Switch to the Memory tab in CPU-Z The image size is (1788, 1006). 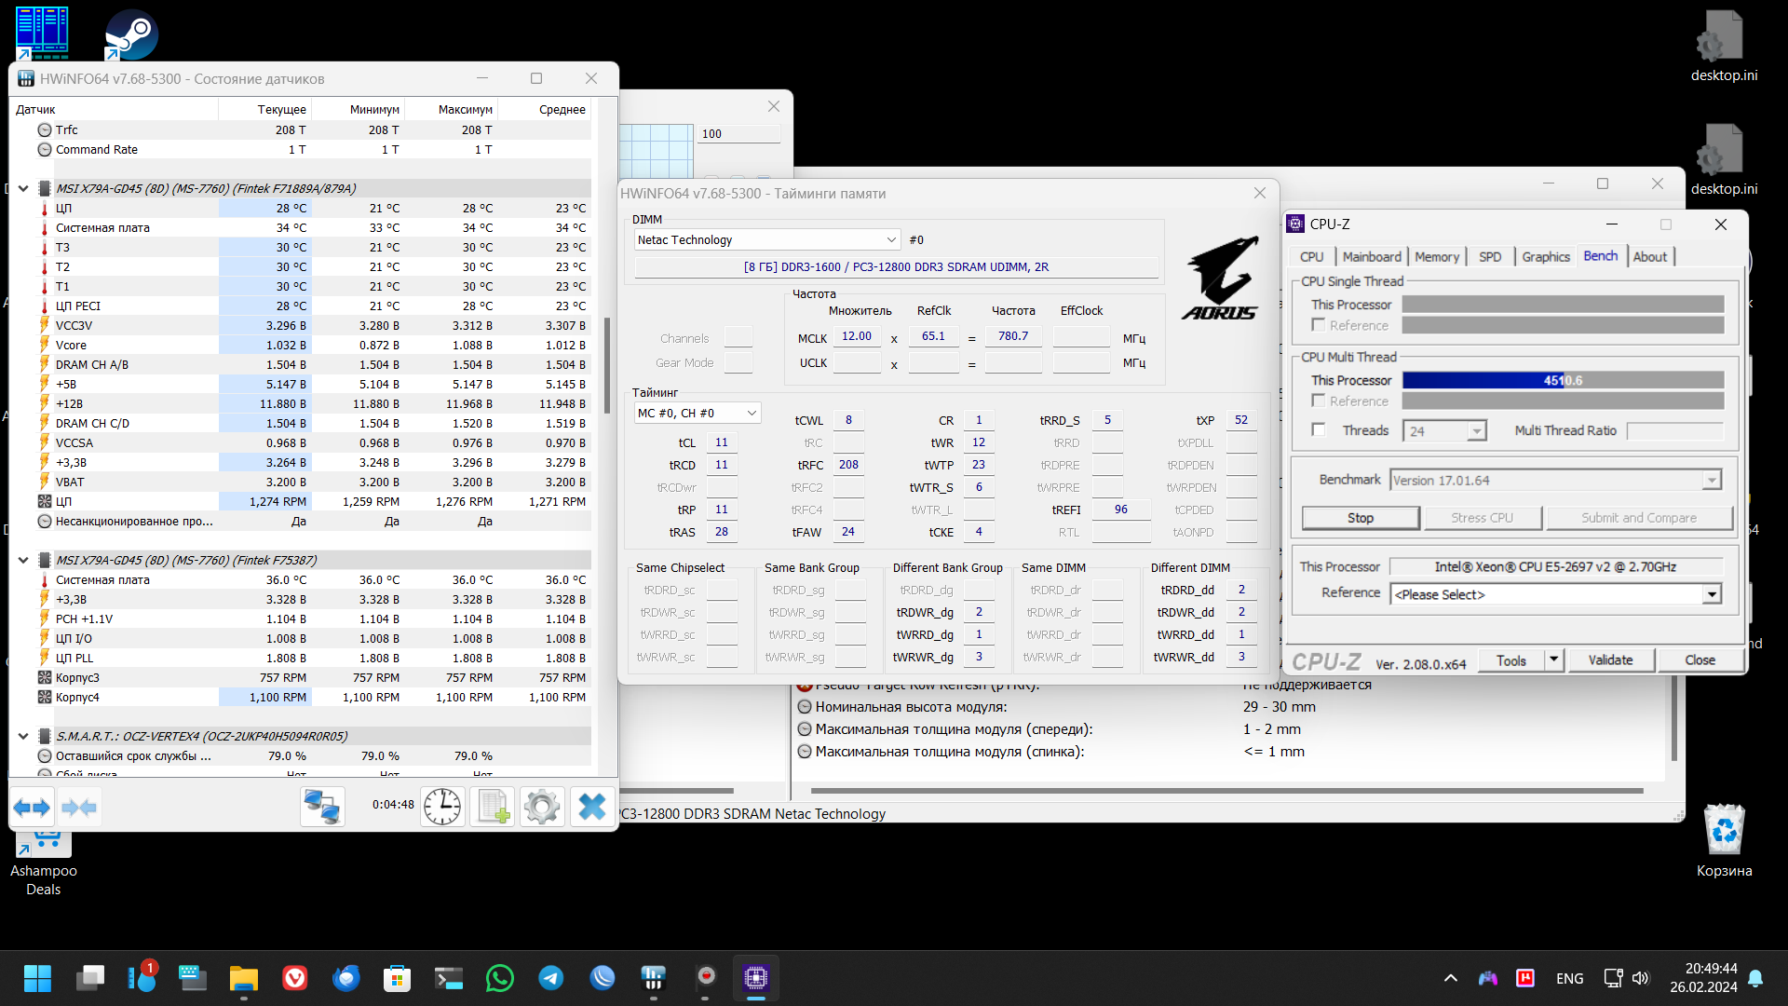pyautogui.click(x=1436, y=257)
